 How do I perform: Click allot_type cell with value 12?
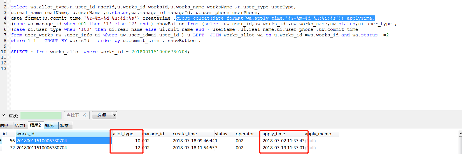(x=127, y=148)
